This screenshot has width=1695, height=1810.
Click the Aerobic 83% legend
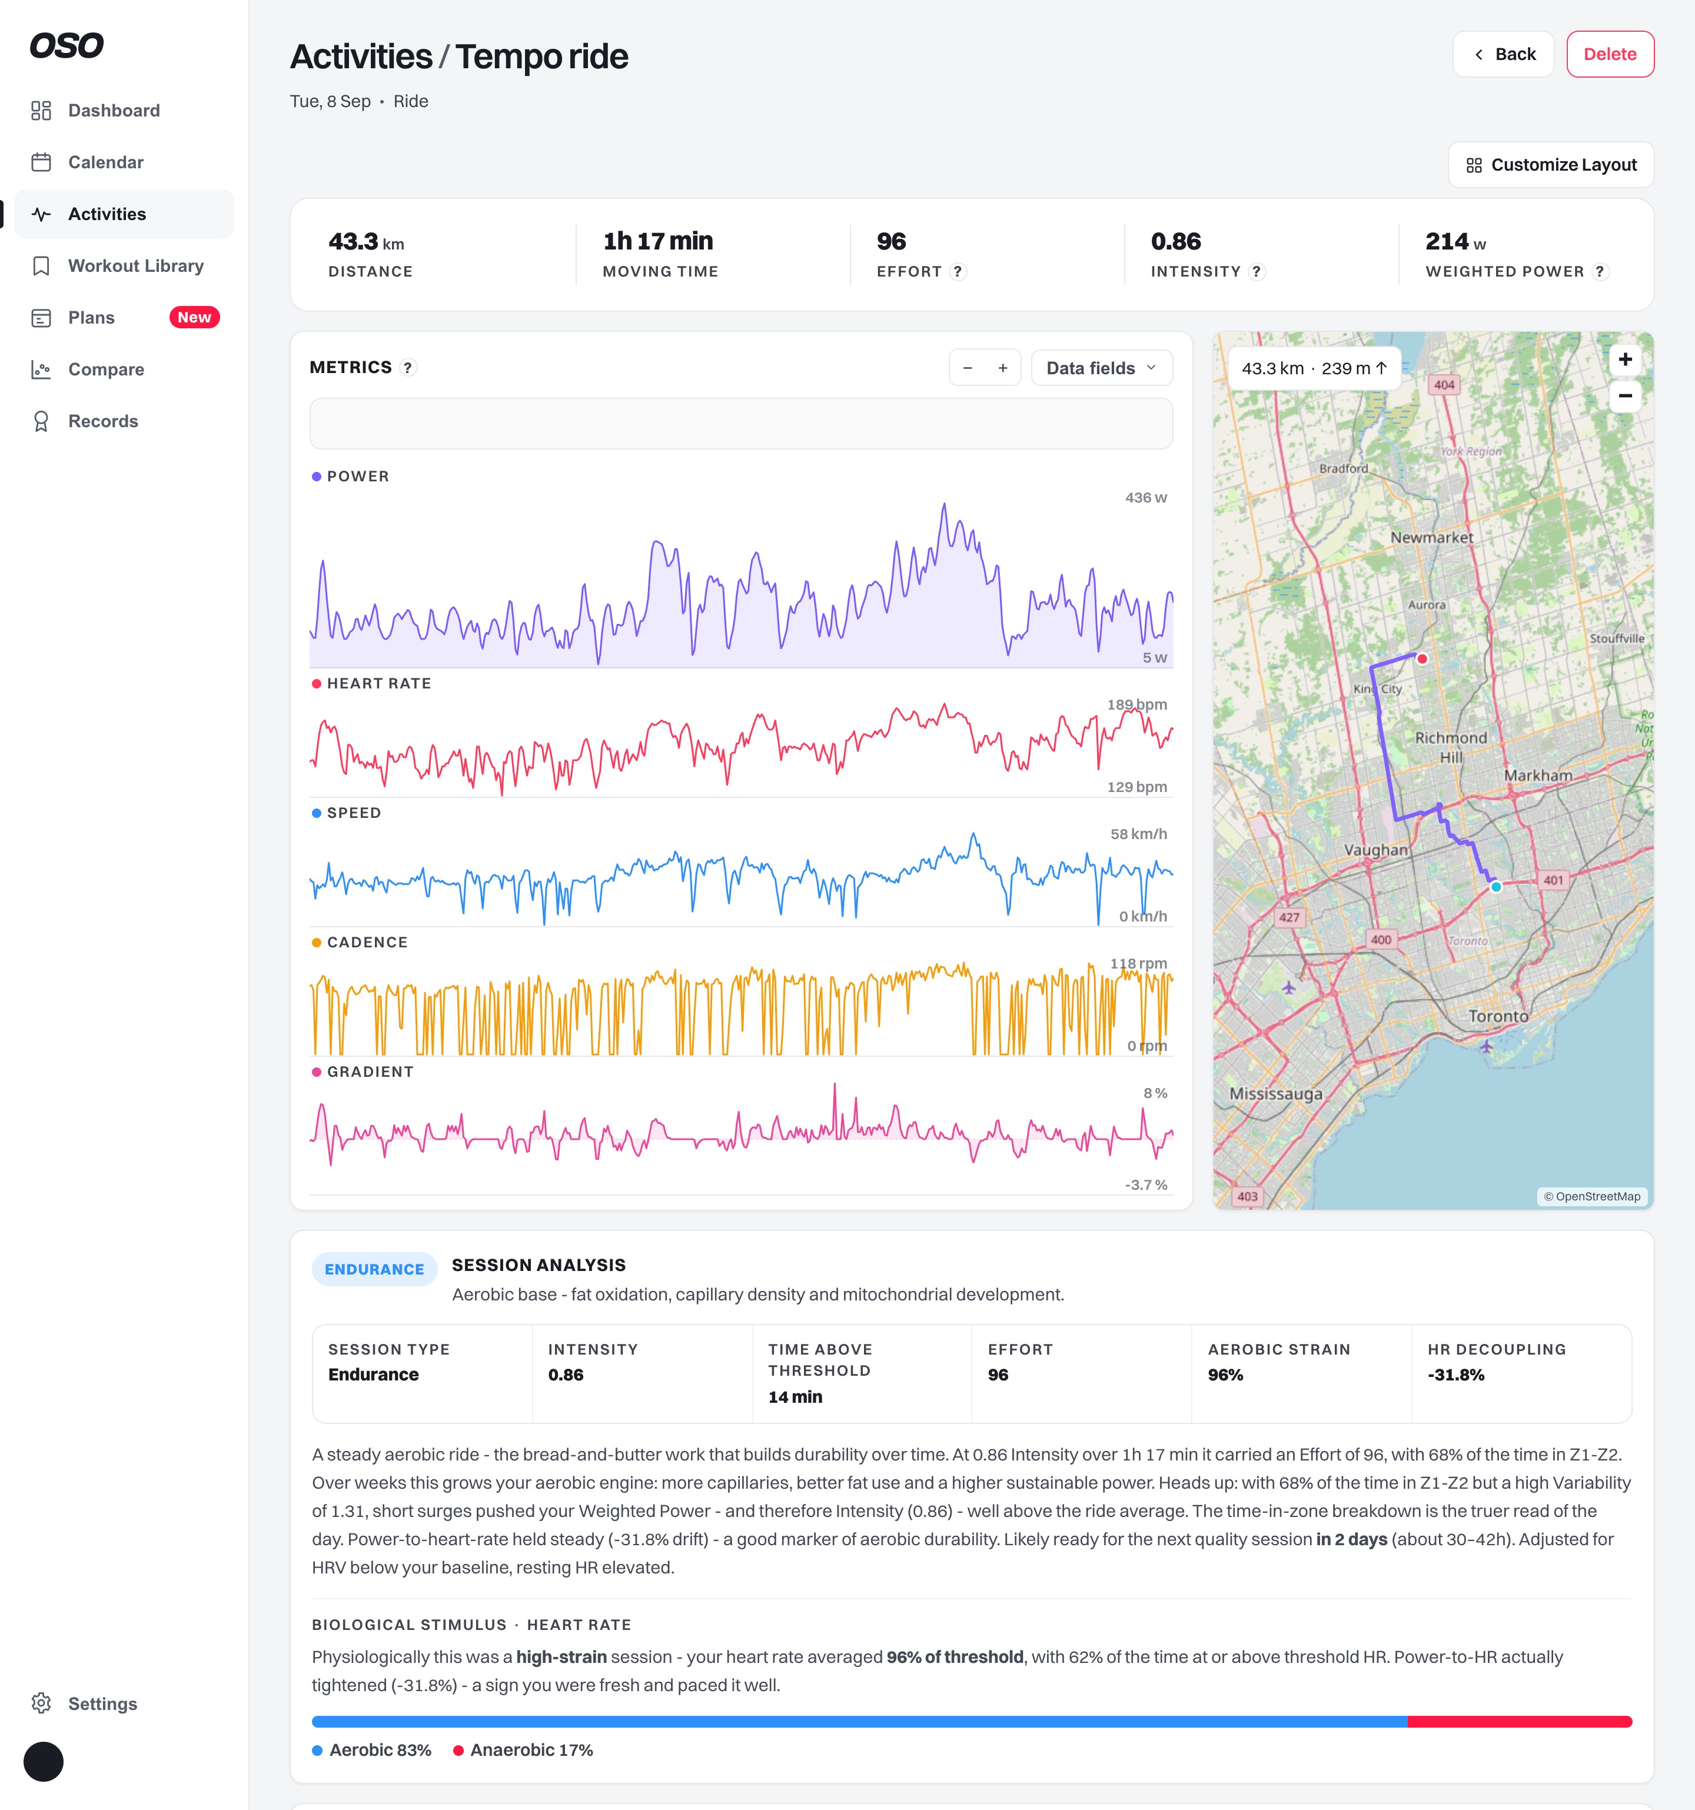[x=371, y=1750]
